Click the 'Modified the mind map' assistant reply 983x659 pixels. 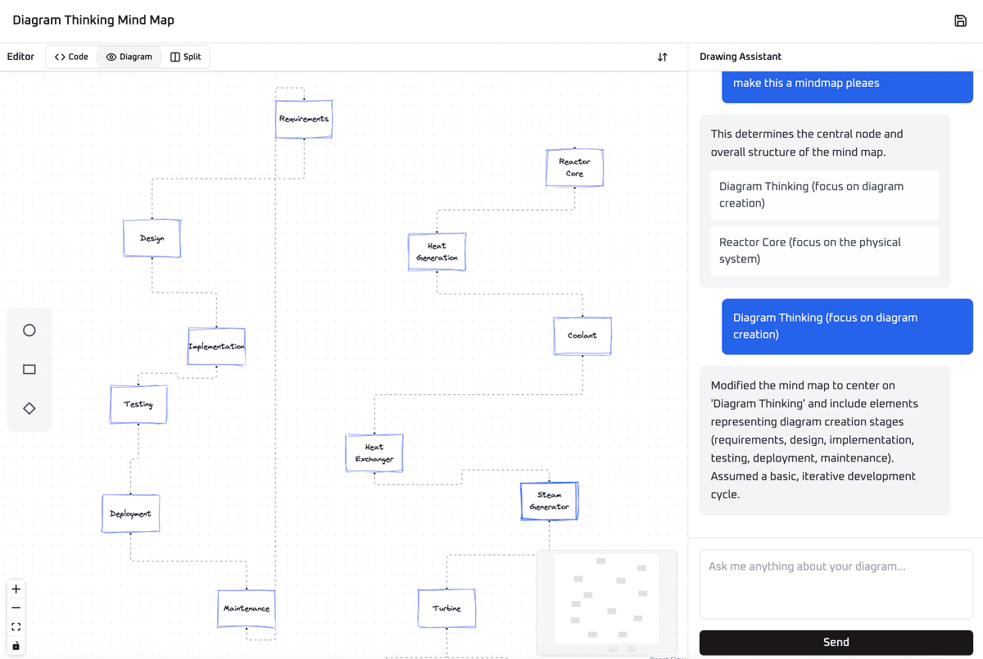tap(825, 440)
